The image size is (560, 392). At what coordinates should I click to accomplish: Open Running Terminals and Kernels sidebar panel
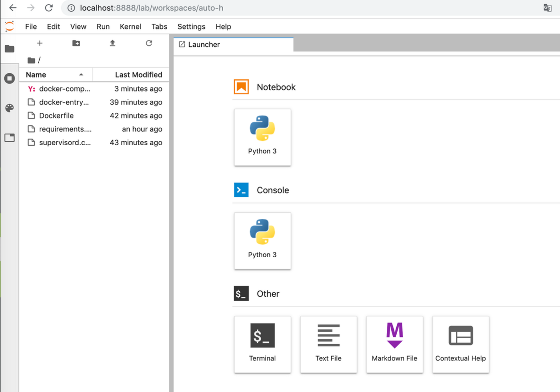pos(9,78)
